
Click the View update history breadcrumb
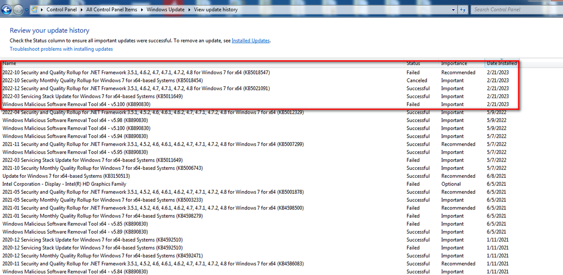click(x=216, y=9)
